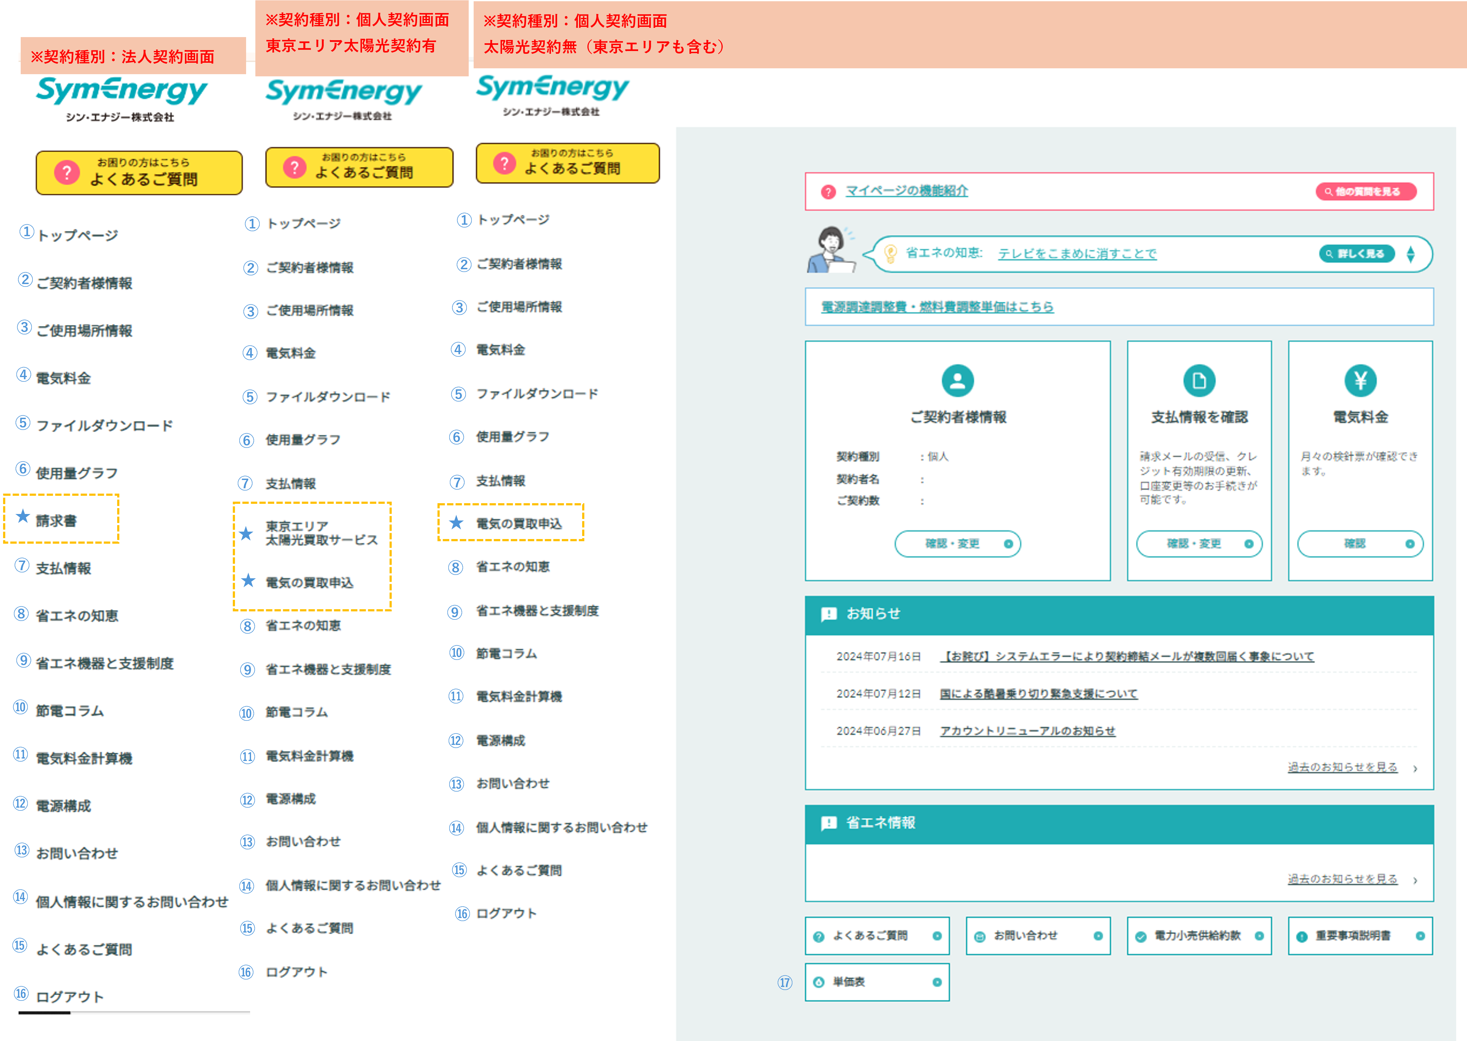Click the document icon above 支払情報を確認
Viewport: 1467px width, 1041px height.
pos(1199,381)
